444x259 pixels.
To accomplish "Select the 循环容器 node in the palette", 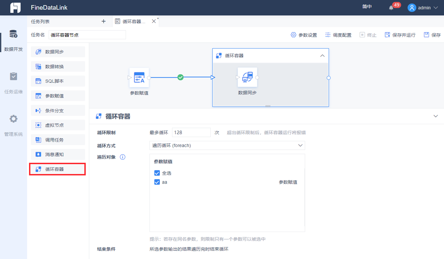I will 58,169.
